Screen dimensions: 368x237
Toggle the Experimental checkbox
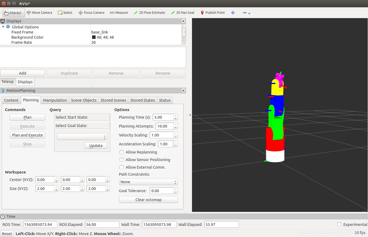click(x=339, y=224)
